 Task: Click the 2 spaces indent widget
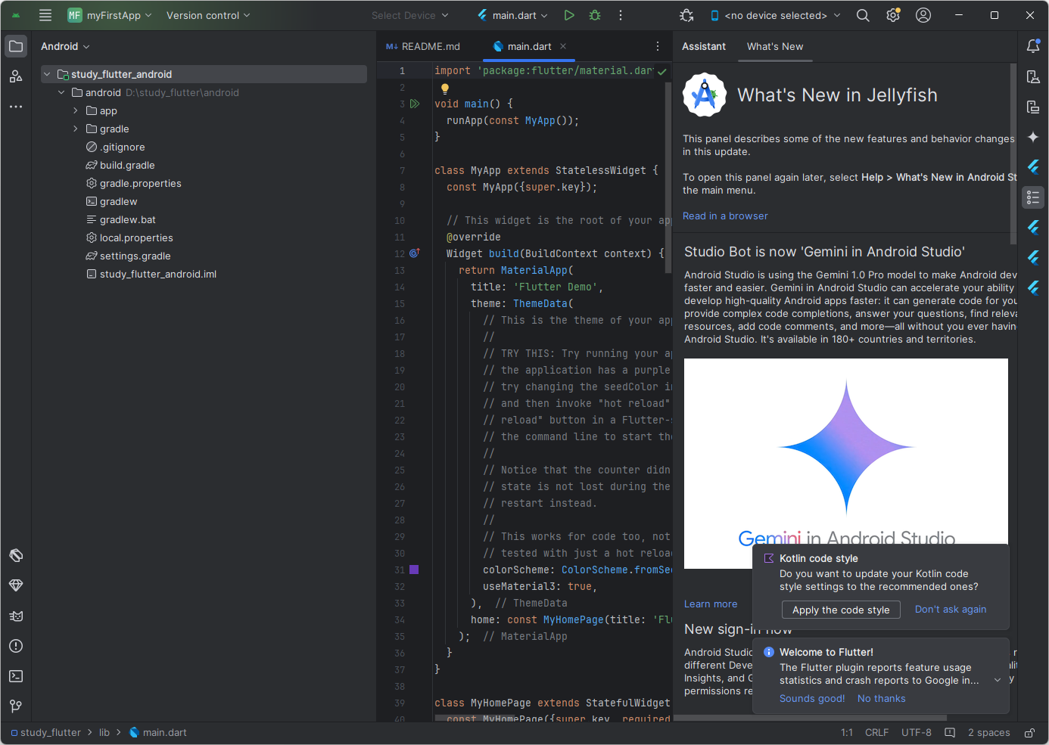988,732
